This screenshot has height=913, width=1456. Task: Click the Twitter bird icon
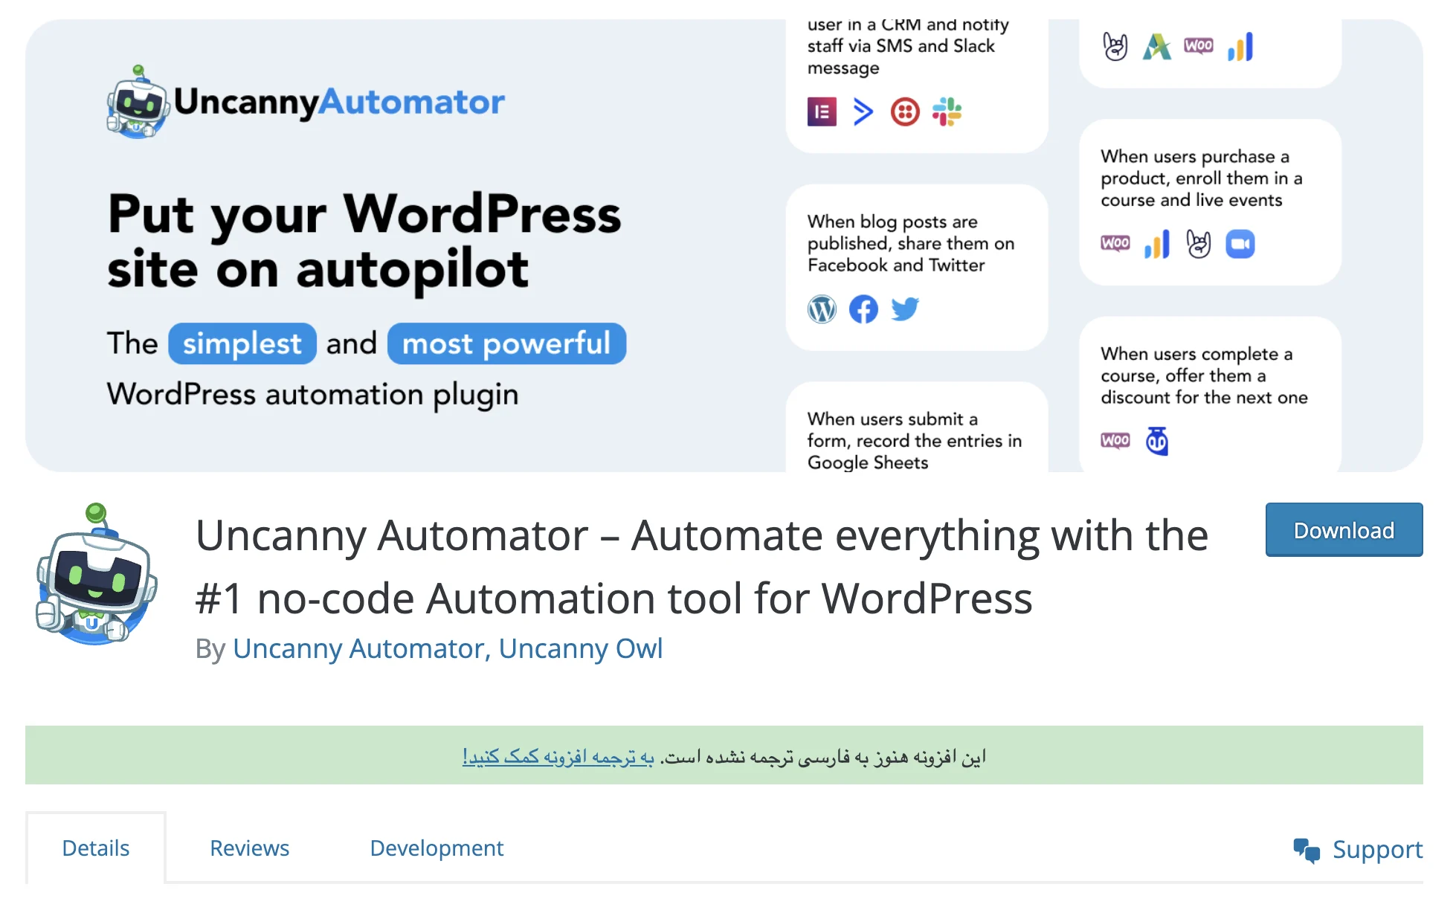pos(905,309)
